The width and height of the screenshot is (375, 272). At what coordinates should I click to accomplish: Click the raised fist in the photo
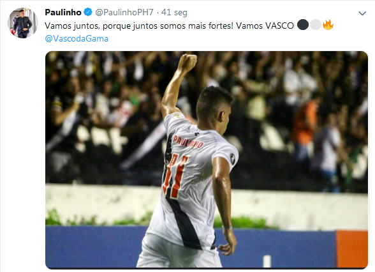pyautogui.click(x=187, y=63)
